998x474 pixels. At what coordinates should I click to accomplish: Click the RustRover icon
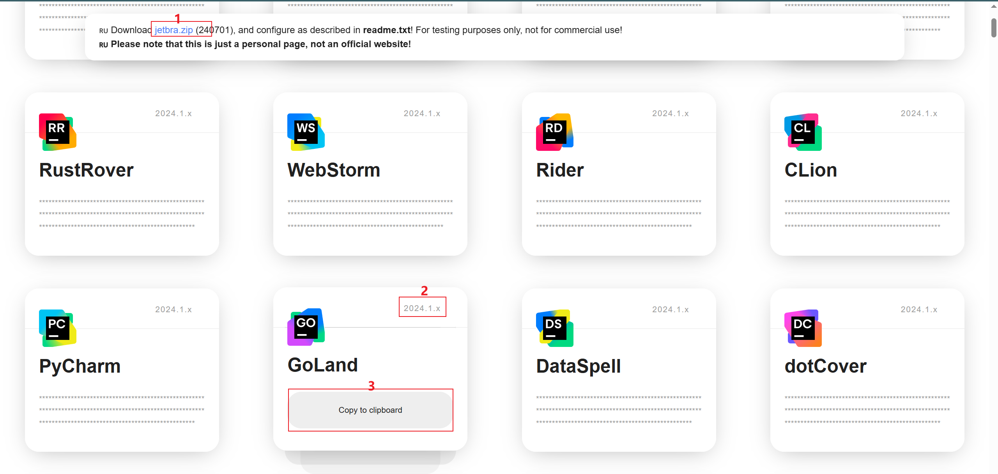point(58,132)
